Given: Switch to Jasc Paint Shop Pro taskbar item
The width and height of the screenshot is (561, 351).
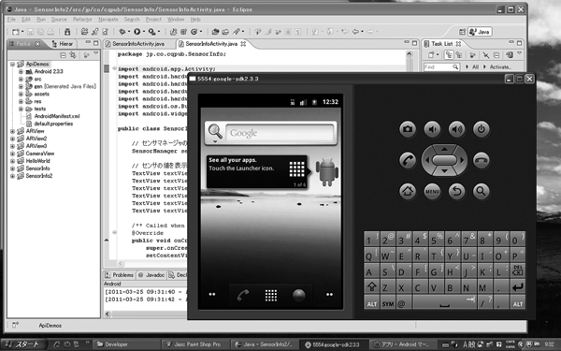Looking at the screenshot, I should click(195, 344).
